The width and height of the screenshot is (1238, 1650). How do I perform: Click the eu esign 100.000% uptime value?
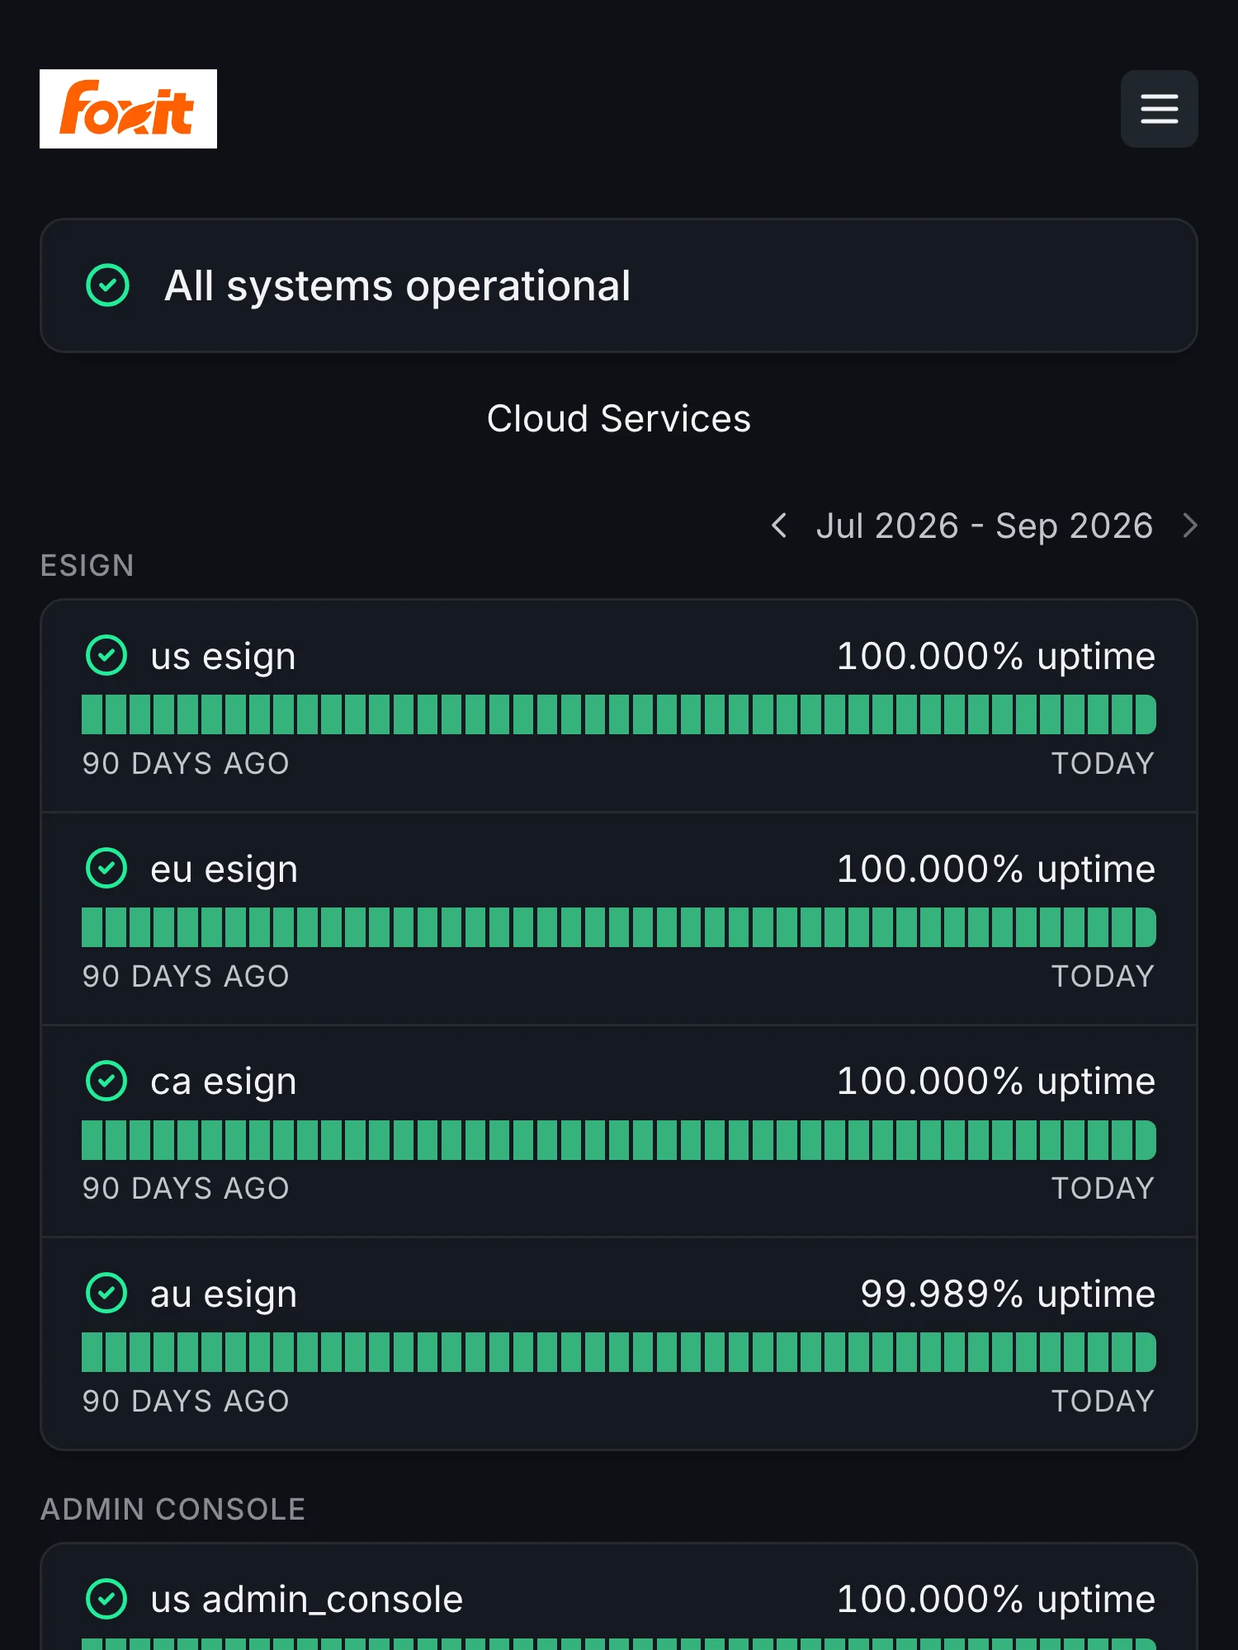996,870
